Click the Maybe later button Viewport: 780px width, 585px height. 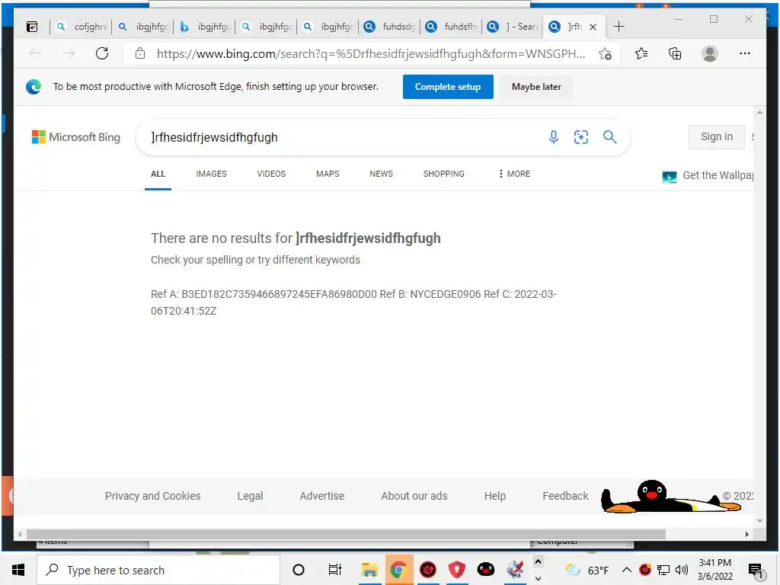click(536, 87)
